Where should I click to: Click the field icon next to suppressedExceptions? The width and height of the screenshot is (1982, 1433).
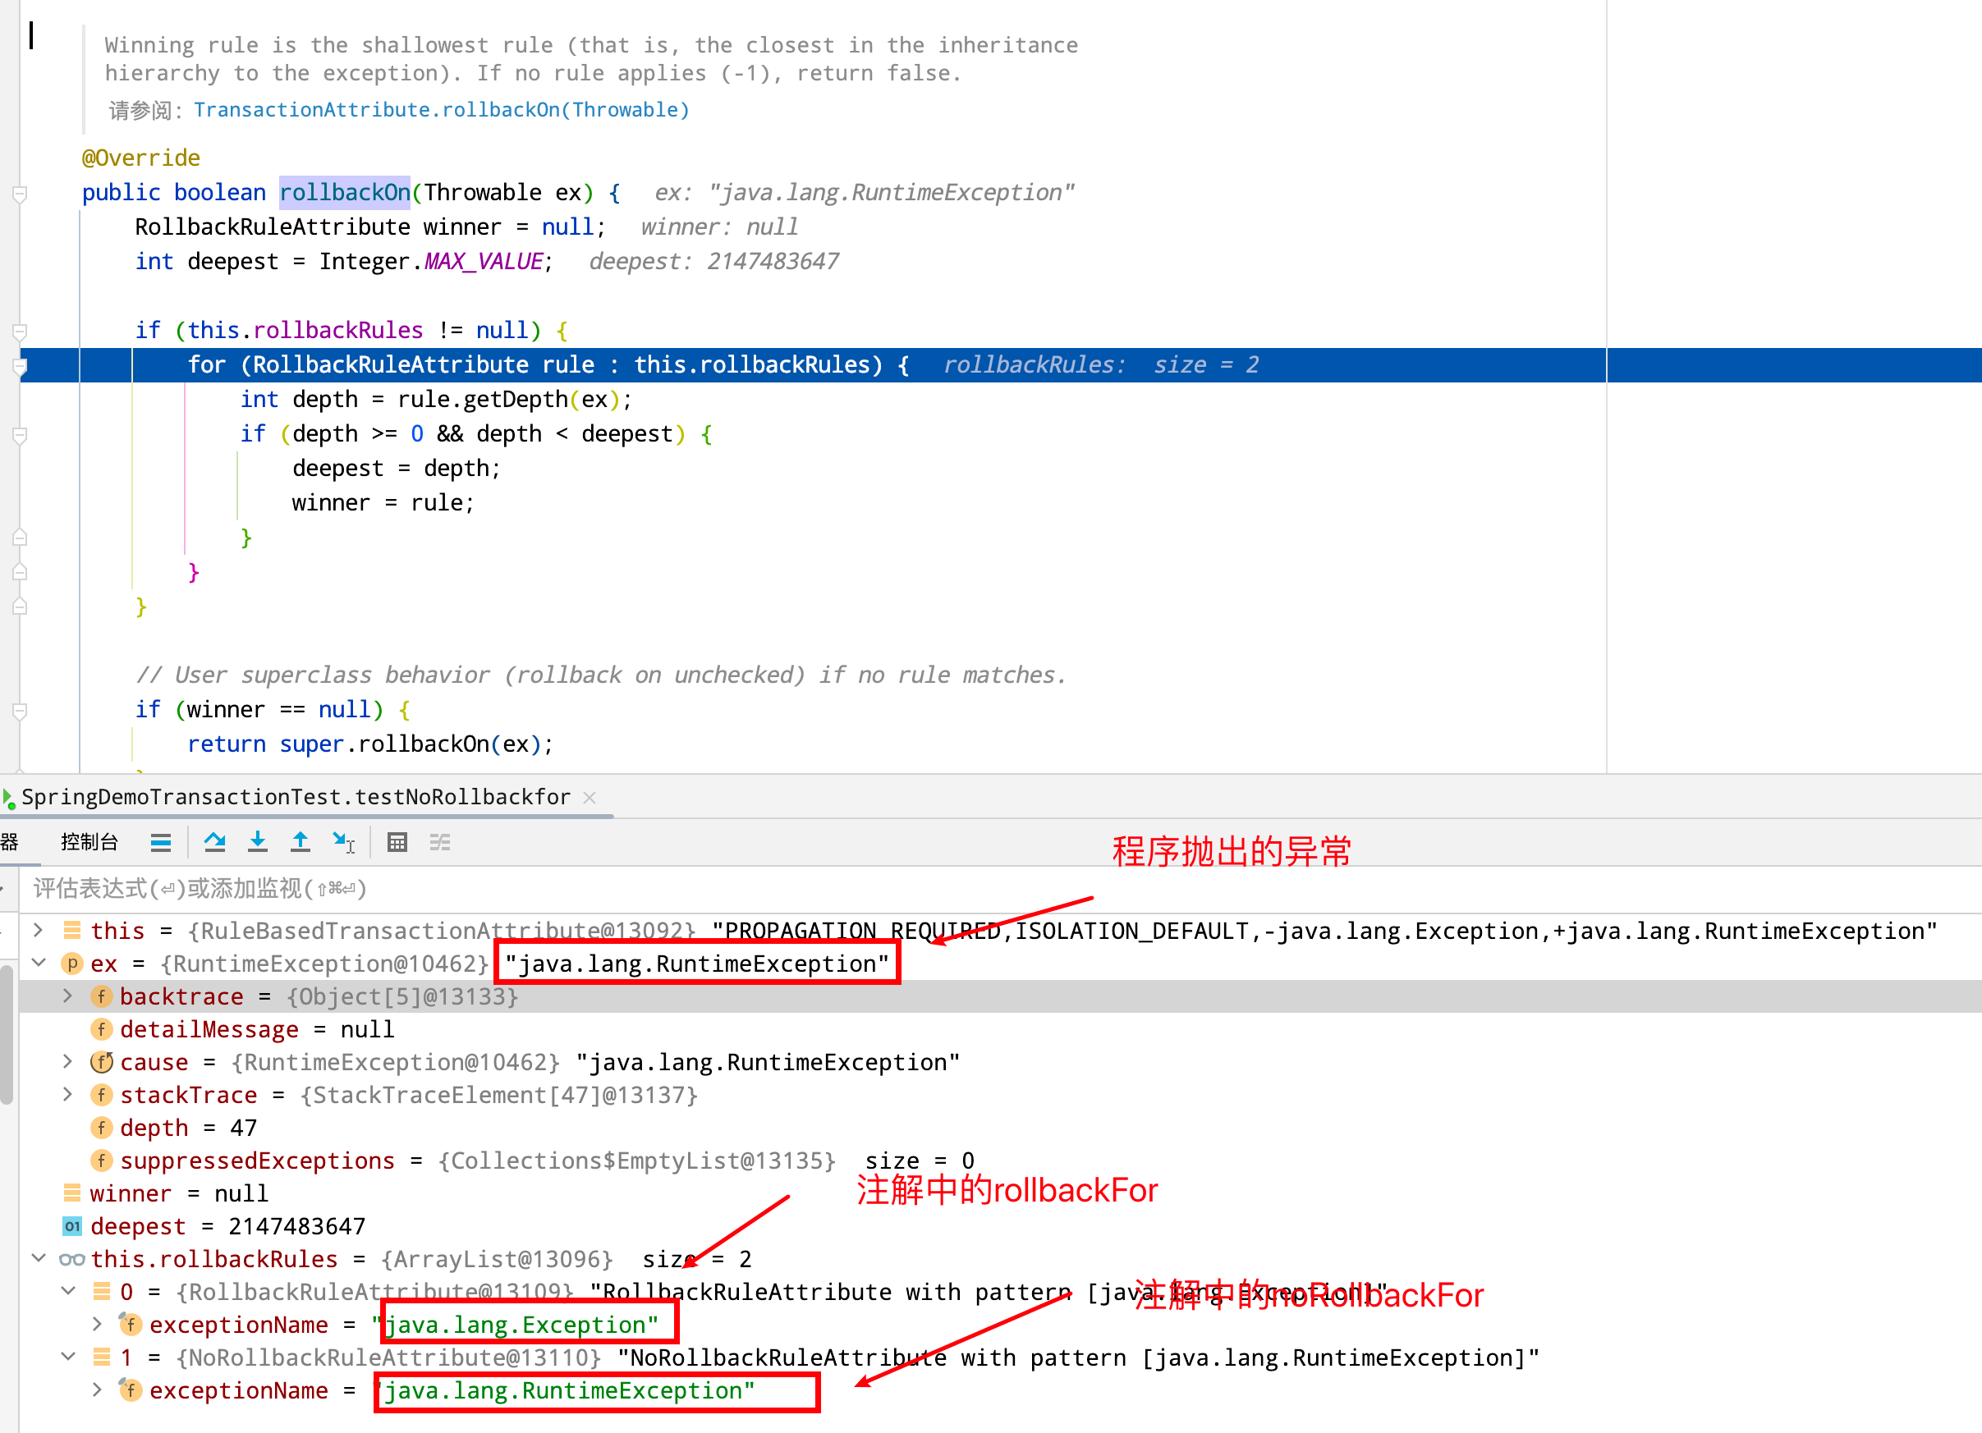click(103, 1161)
